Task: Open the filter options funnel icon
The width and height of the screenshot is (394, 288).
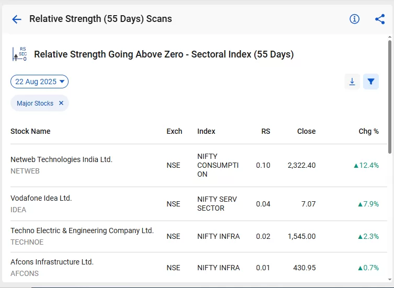Action: [371, 82]
